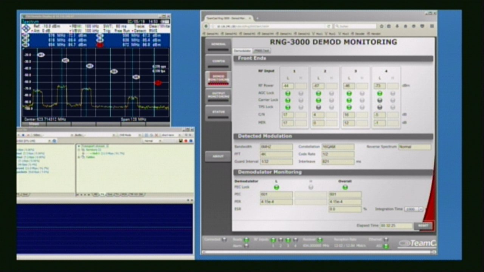Select the C/N value field for input 3
The image size is (484, 272).
(349, 115)
